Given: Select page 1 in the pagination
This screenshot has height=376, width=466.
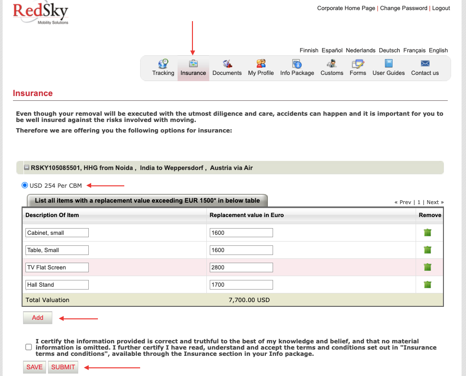Looking at the screenshot, I should point(419,202).
